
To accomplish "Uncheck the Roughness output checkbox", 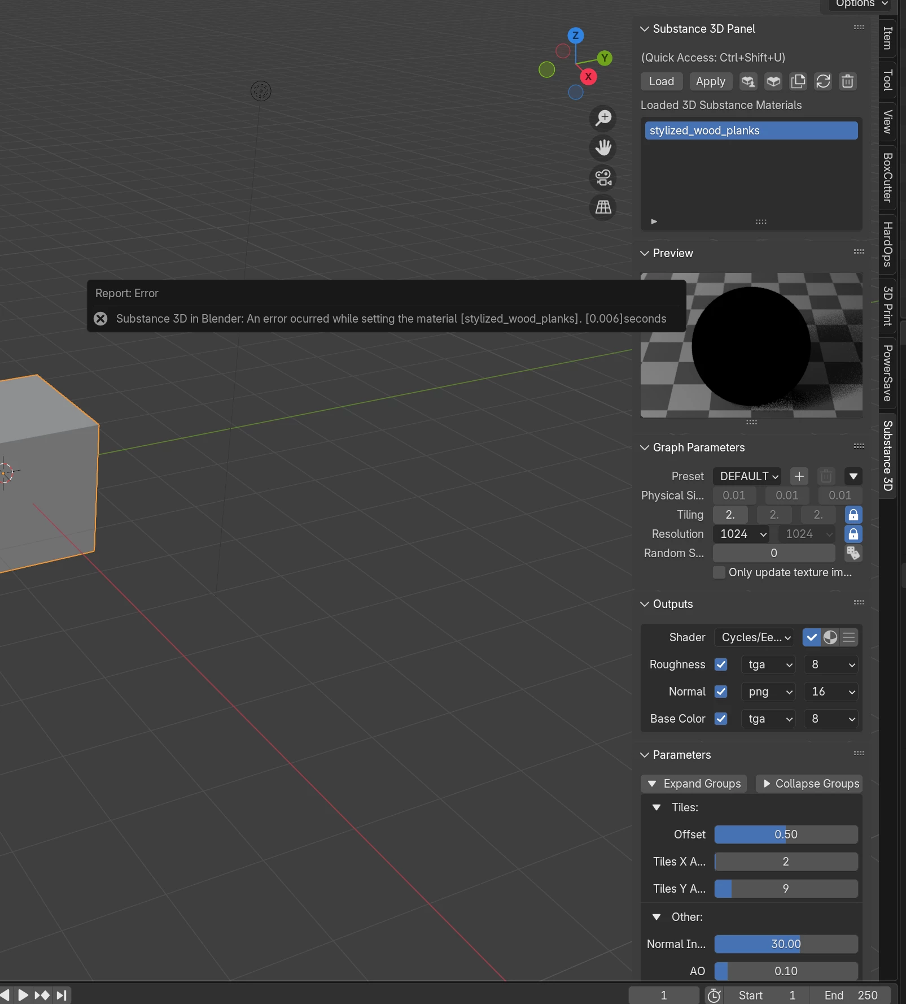I will pyautogui.click(x=721, y=664).
